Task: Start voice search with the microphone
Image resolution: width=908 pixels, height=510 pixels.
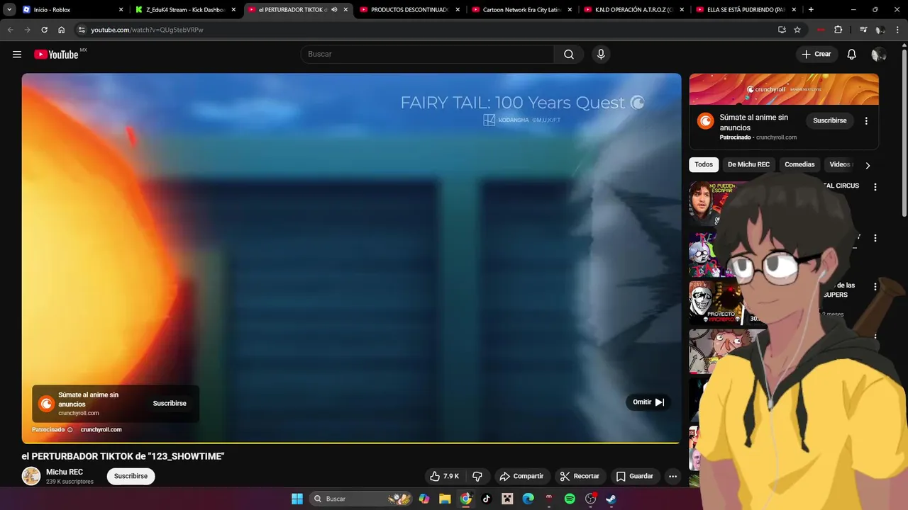Action: (601, 55)
